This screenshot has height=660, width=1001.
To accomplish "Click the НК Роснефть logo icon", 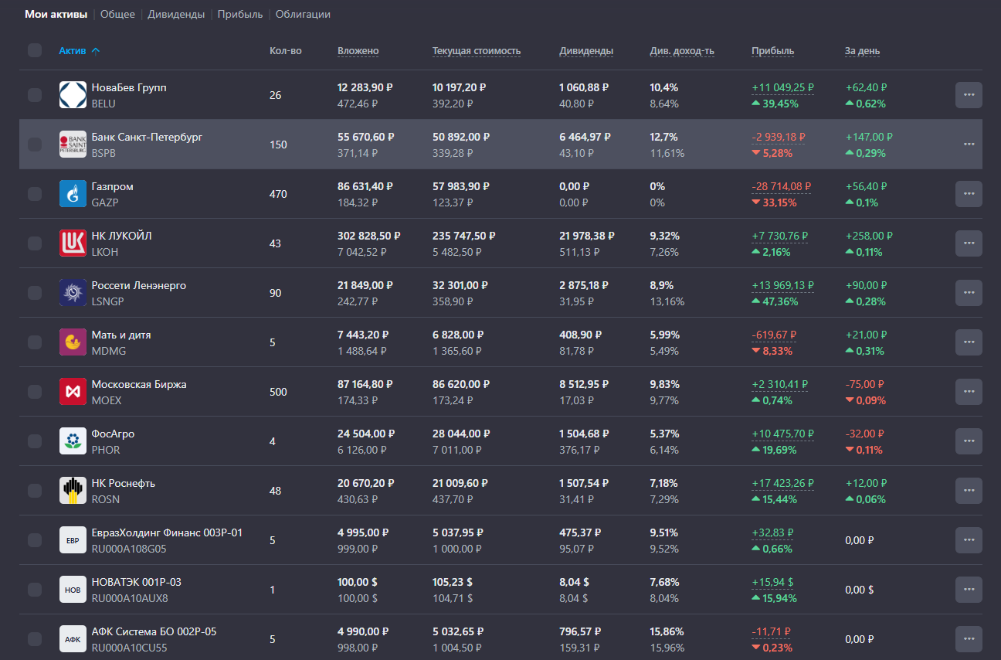I will click(73, 491).
